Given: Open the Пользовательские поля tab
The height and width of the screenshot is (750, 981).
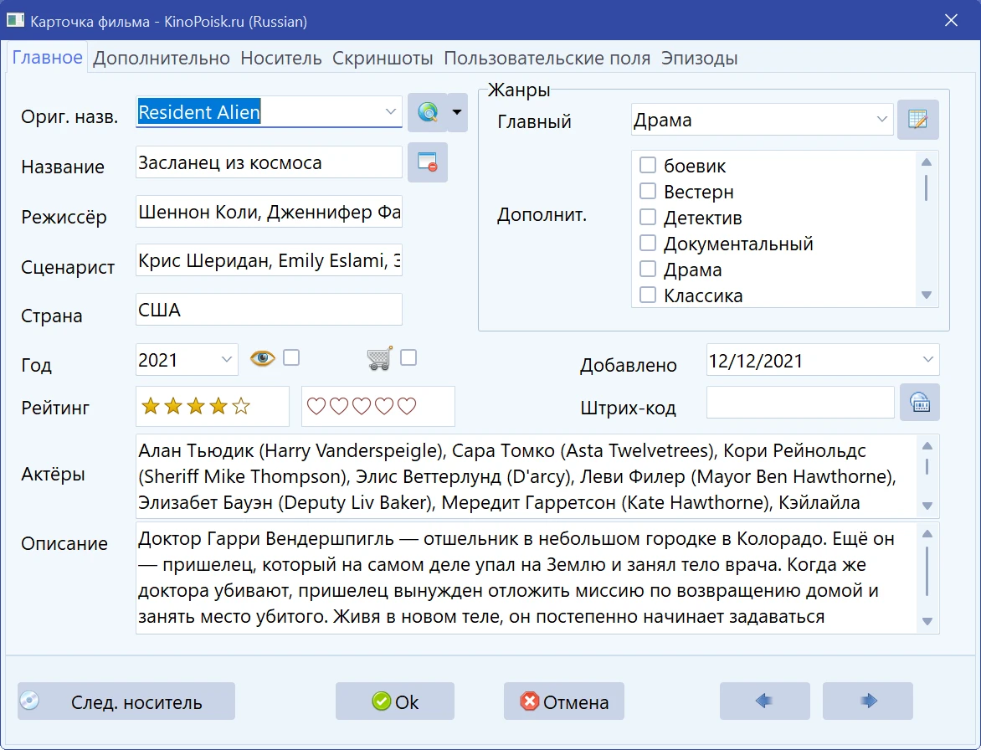Looking at the screenshot, I should pyautogui.click(x=547, y=58).
